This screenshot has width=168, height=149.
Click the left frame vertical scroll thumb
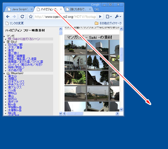click(60, 33)
